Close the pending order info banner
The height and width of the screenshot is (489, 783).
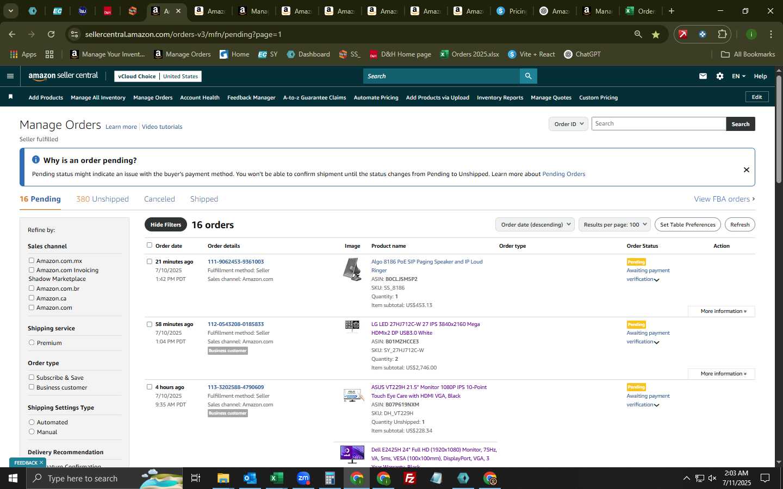coord(747,170)
